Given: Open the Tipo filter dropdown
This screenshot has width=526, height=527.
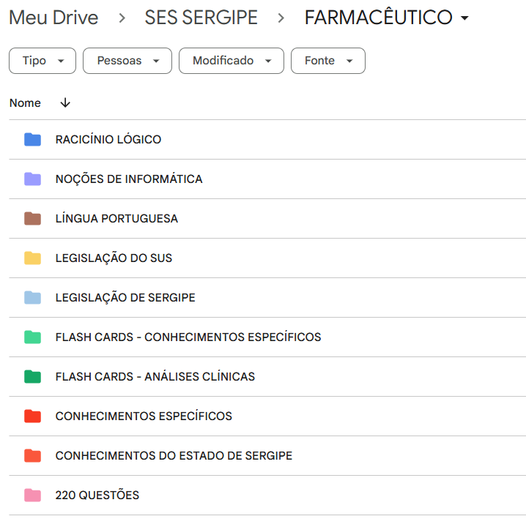Looking at the screenshot, I should coord(42,61).
